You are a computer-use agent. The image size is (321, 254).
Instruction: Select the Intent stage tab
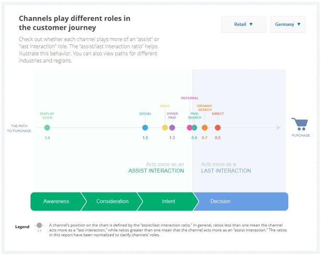[168, 201]
